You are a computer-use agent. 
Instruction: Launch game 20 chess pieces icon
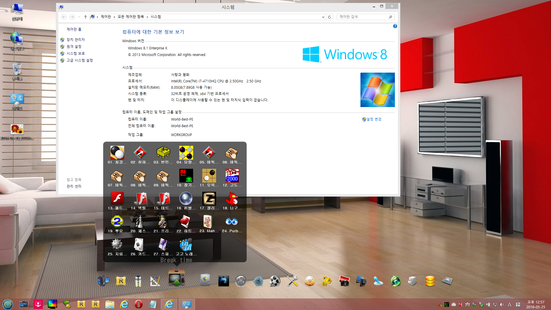[x=140, y=222]
